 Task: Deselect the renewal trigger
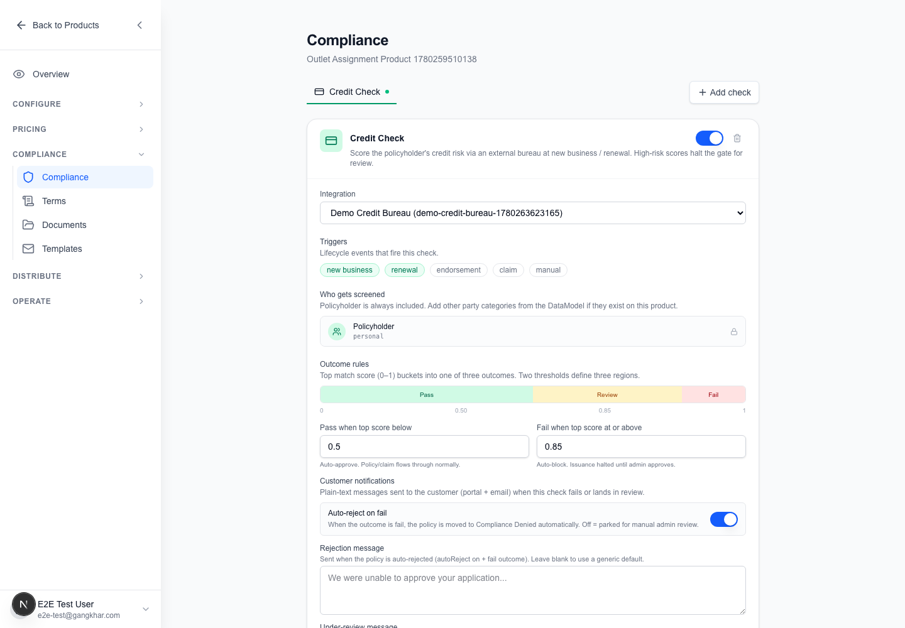coord(404,270)
